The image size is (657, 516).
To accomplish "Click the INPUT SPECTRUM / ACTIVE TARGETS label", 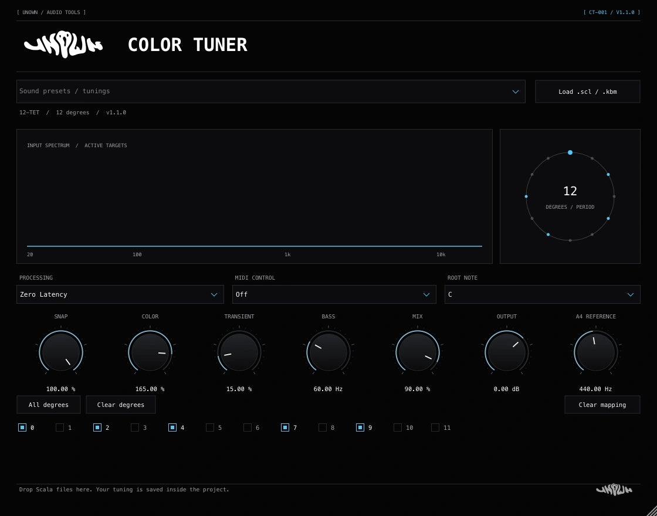I will (77, 145).
